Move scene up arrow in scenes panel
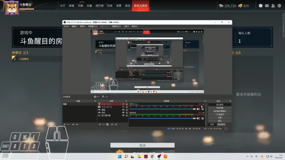The image size is (285, 160). [73, 124]
